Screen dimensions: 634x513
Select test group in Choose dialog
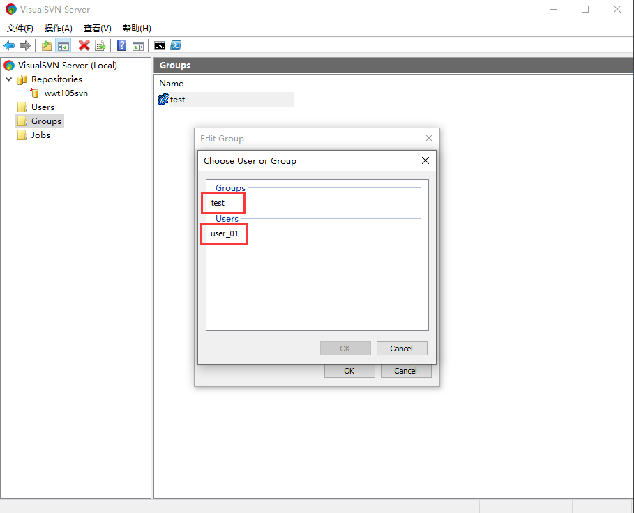[x=218, y=203]
